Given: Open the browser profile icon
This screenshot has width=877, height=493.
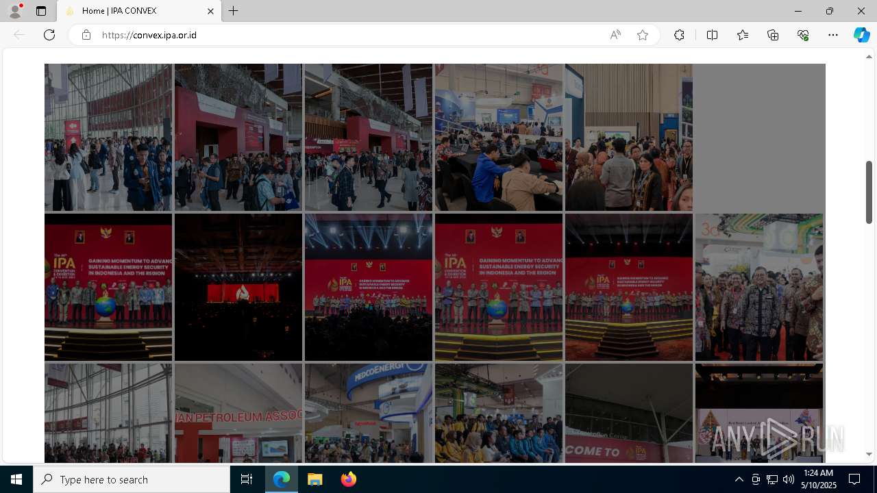Looking at the screenshot, I should (15, 11).
